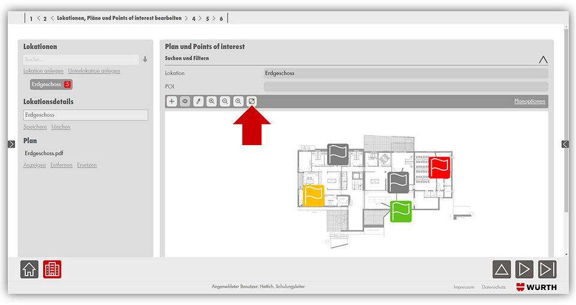Image resolution: width=576 pixels, height=305 pixels.
Task: Click the vertical scrollbar on the right
Action: pos(566,121)
